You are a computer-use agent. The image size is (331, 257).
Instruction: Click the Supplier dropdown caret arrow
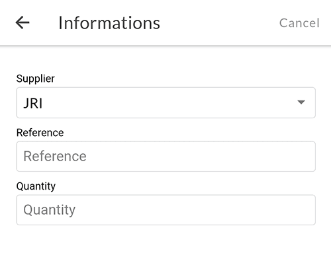tap(301, 102)
